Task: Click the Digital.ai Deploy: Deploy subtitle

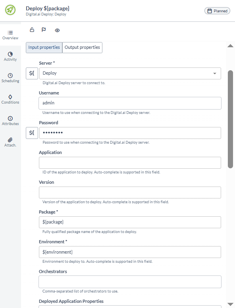Action: (x=46, y=14)
